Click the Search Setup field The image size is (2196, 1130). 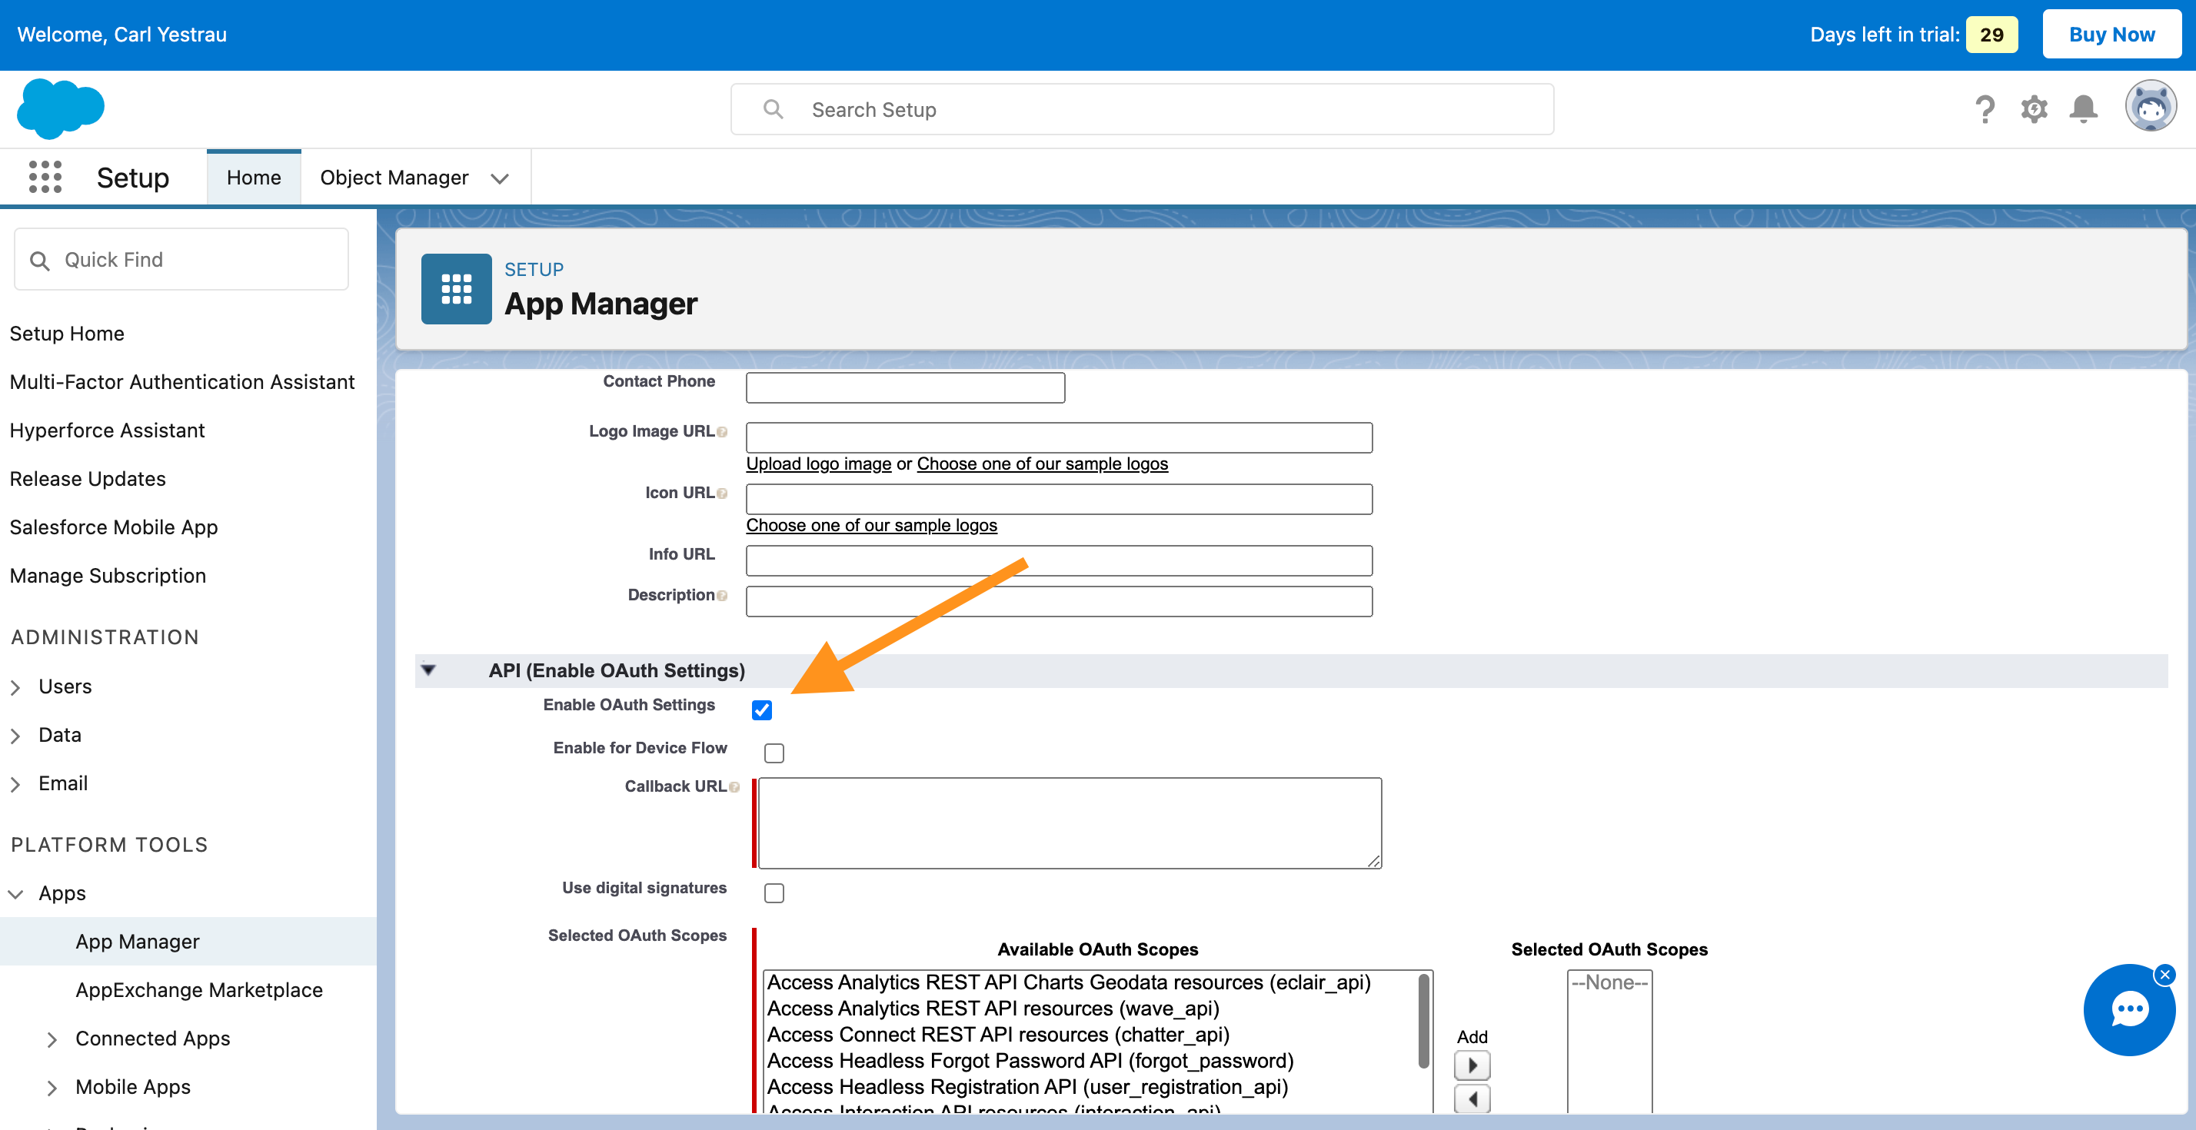[x=1142, y=109]
